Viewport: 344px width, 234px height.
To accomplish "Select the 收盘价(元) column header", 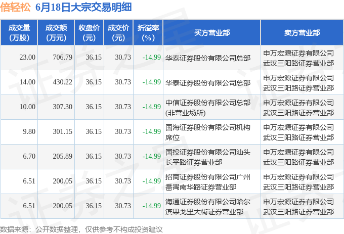I will (89, 33).
